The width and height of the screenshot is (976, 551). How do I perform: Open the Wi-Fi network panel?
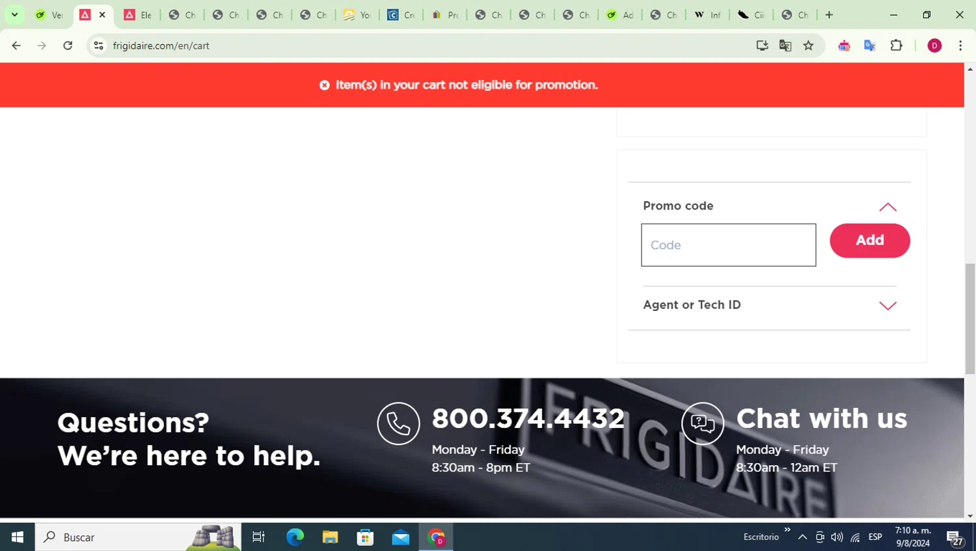pos(855,537)
